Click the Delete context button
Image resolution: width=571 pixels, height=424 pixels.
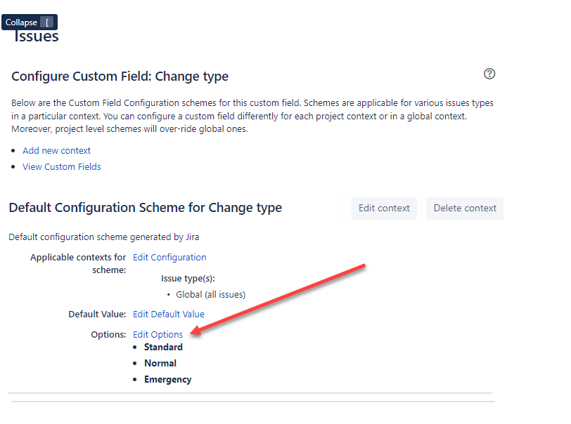[x=464, y=208]
